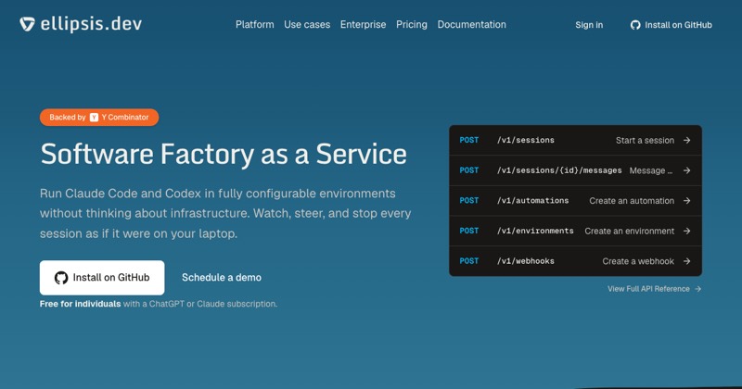The image size is (742, 389).
Task: Click the GitHub icon in header Install link
Action: coord(635,25)
